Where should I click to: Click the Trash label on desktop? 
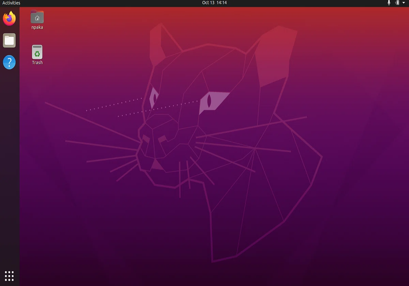tap(37, 63)
